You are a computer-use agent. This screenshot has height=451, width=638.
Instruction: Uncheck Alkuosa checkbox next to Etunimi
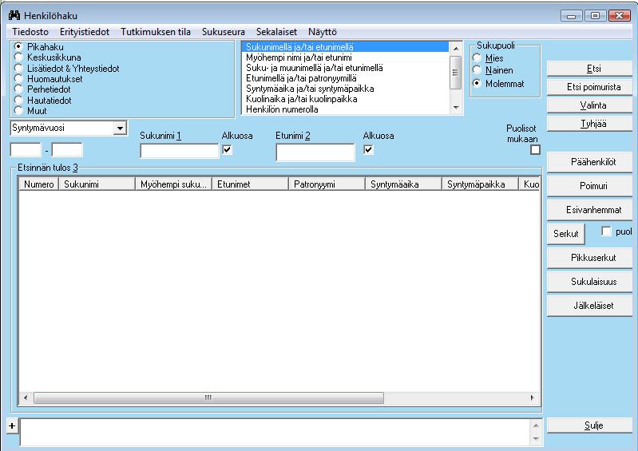point(368,149)
